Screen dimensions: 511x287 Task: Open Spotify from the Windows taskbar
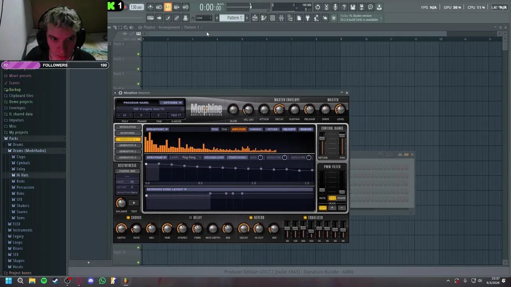click(44, 281)
